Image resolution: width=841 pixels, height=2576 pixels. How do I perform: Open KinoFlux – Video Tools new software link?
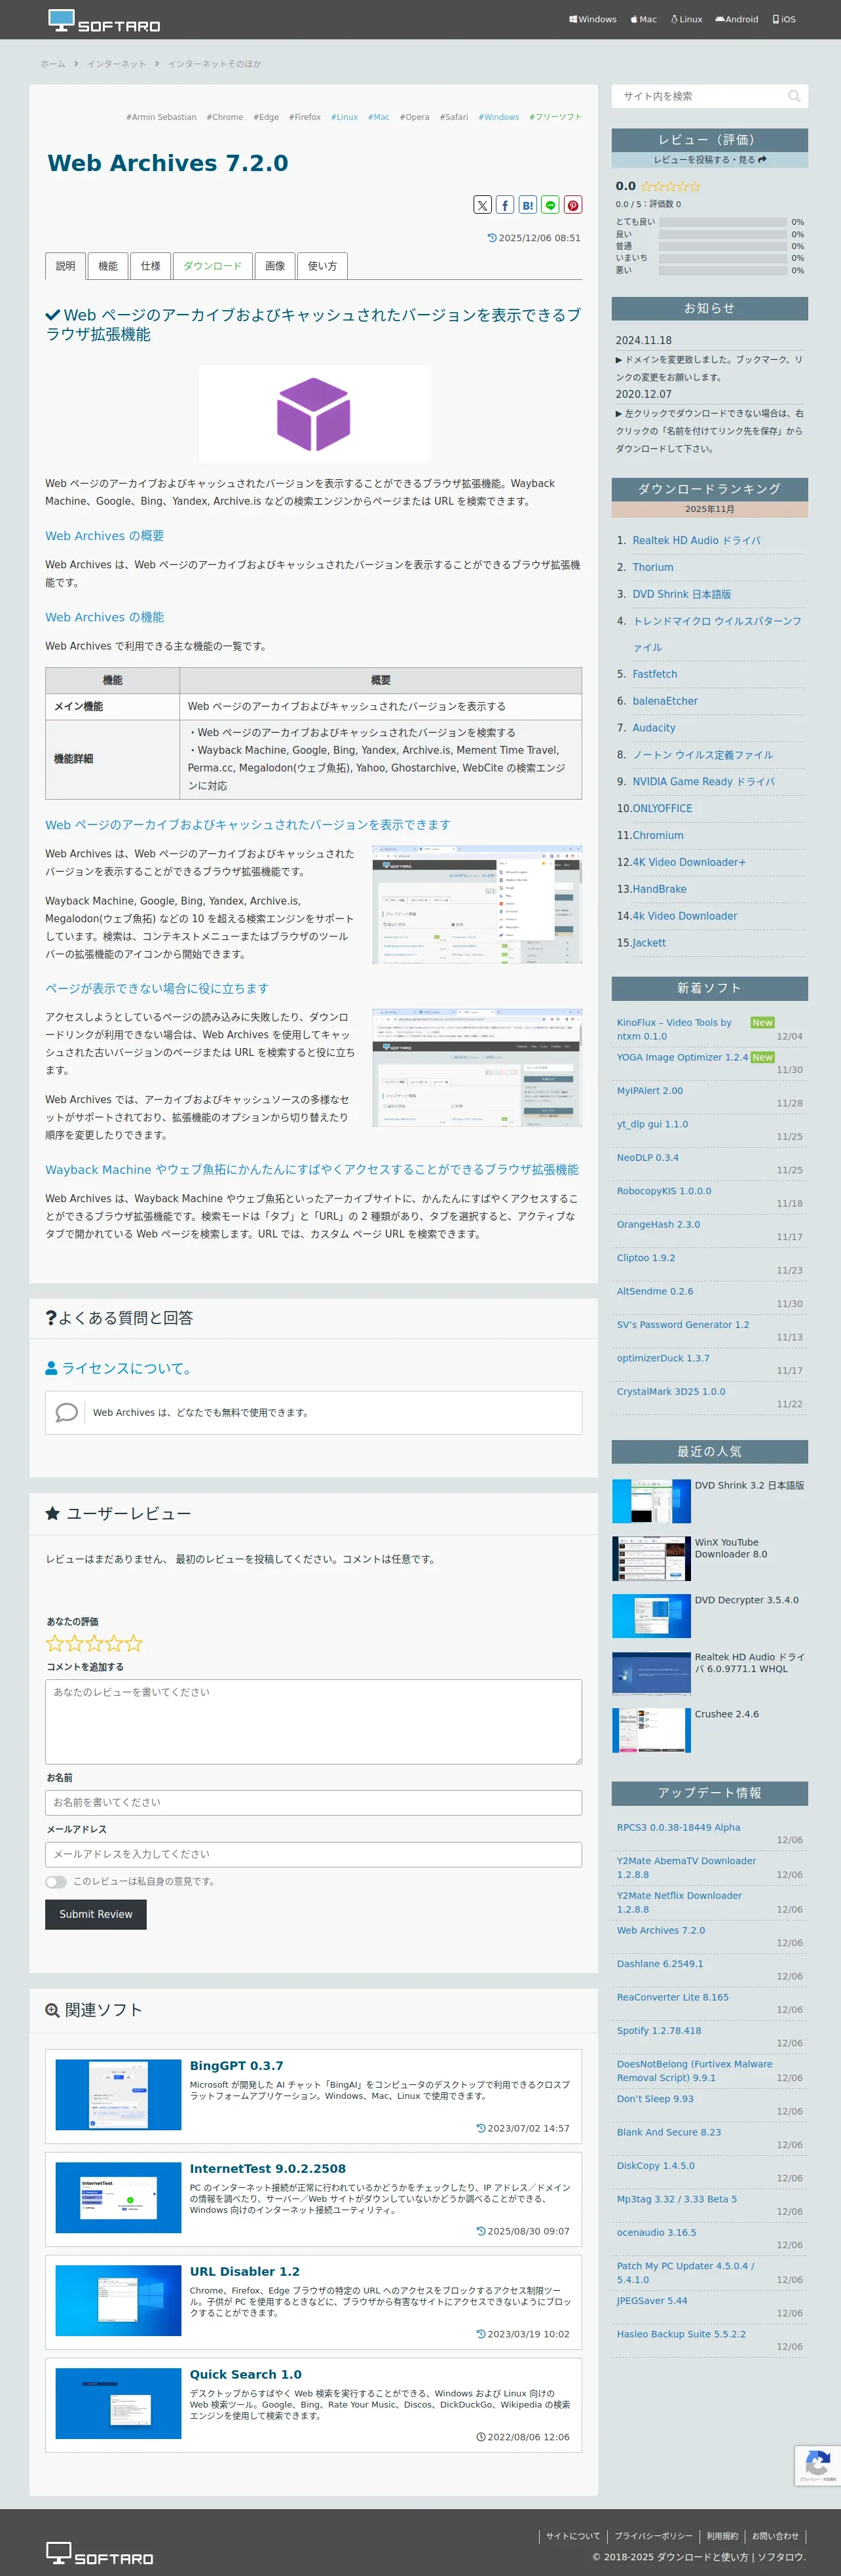coord(674,1029)
